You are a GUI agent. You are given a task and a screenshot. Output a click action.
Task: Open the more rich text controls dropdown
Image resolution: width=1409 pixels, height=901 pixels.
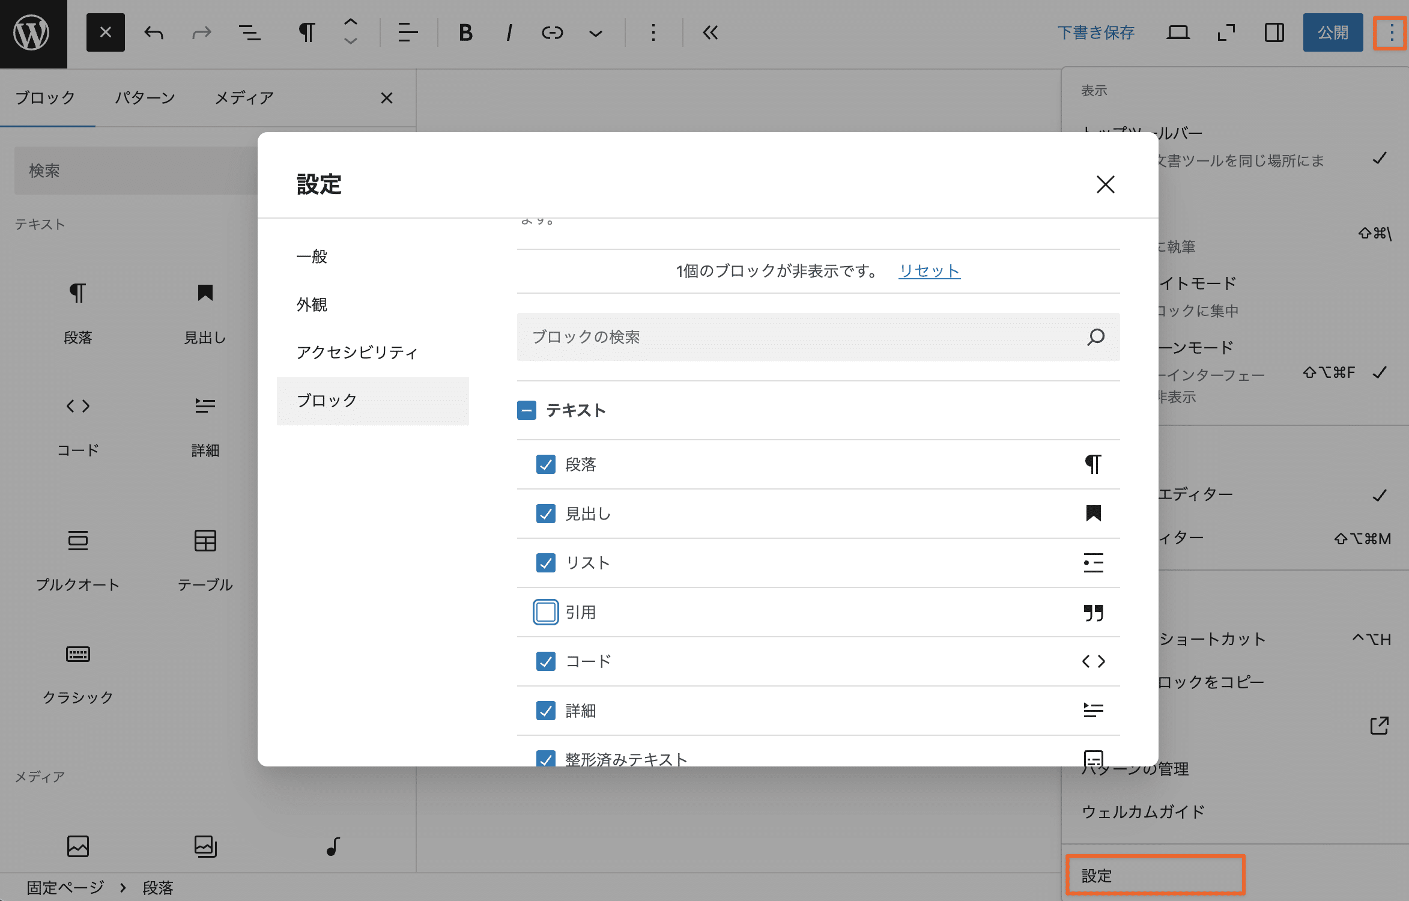(x=595, y=33)
